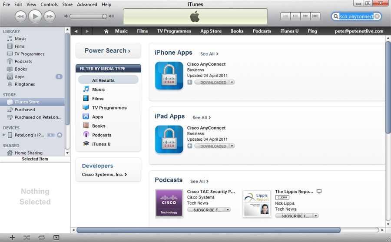Image resolution: width=391 pixels, height=242 pixels.
Task: Open the Podcasts store tab
Action: 262,31
